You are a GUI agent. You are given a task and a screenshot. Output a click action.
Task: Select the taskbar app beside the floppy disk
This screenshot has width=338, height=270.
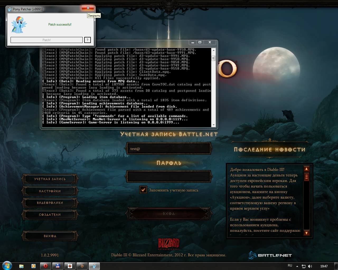(70, 266)
